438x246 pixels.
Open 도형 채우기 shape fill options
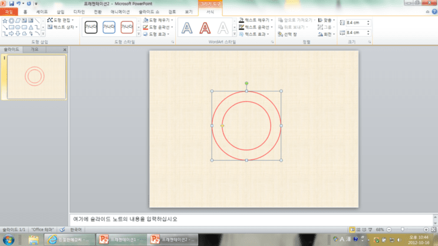[158, 20]
